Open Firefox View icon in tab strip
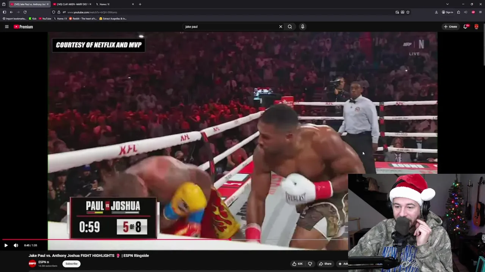 pyautogui.click(x=4, y=4)
